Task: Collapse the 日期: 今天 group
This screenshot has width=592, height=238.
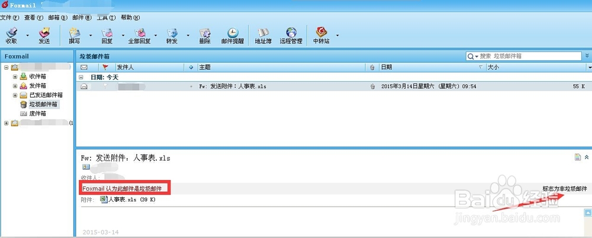Action: pyautogui.click(x=81, y=77)
